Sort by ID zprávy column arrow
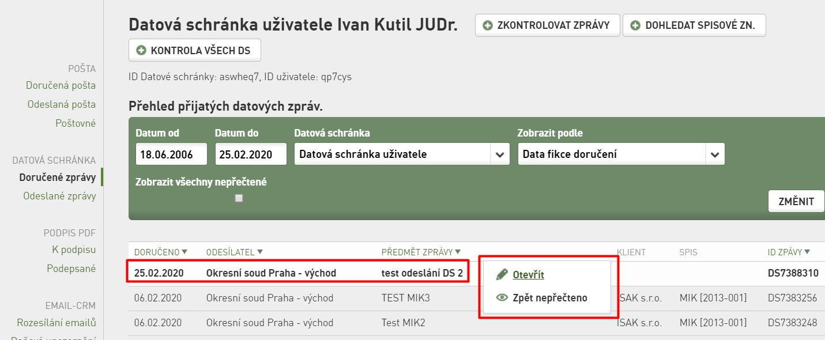 point(807,252)
